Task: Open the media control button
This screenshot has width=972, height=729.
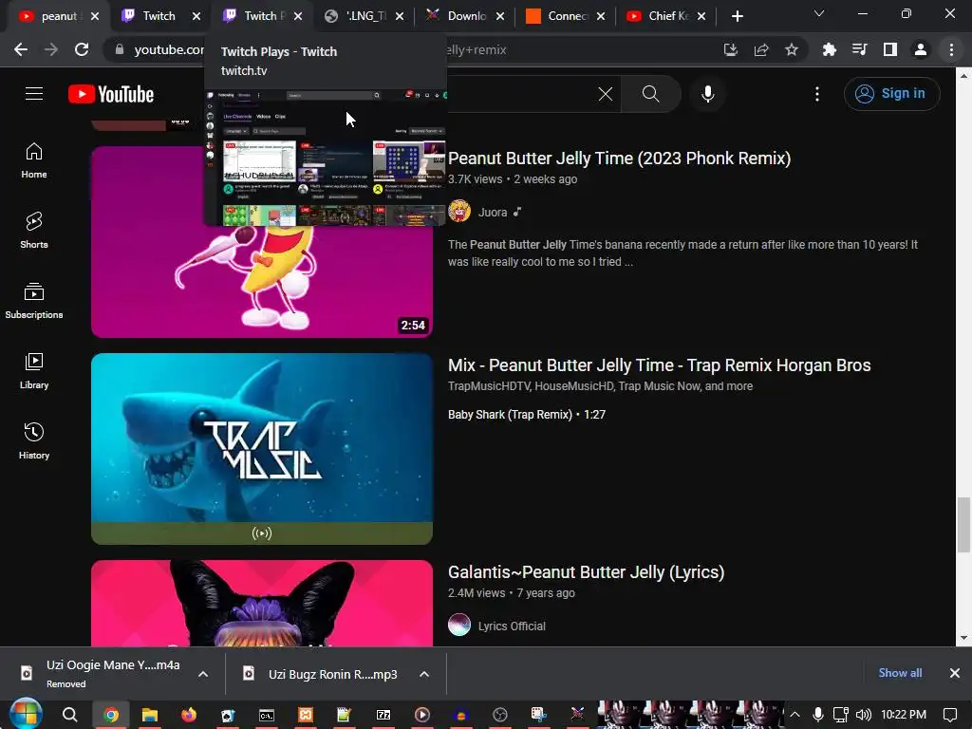Action: [x=860, y=49]
